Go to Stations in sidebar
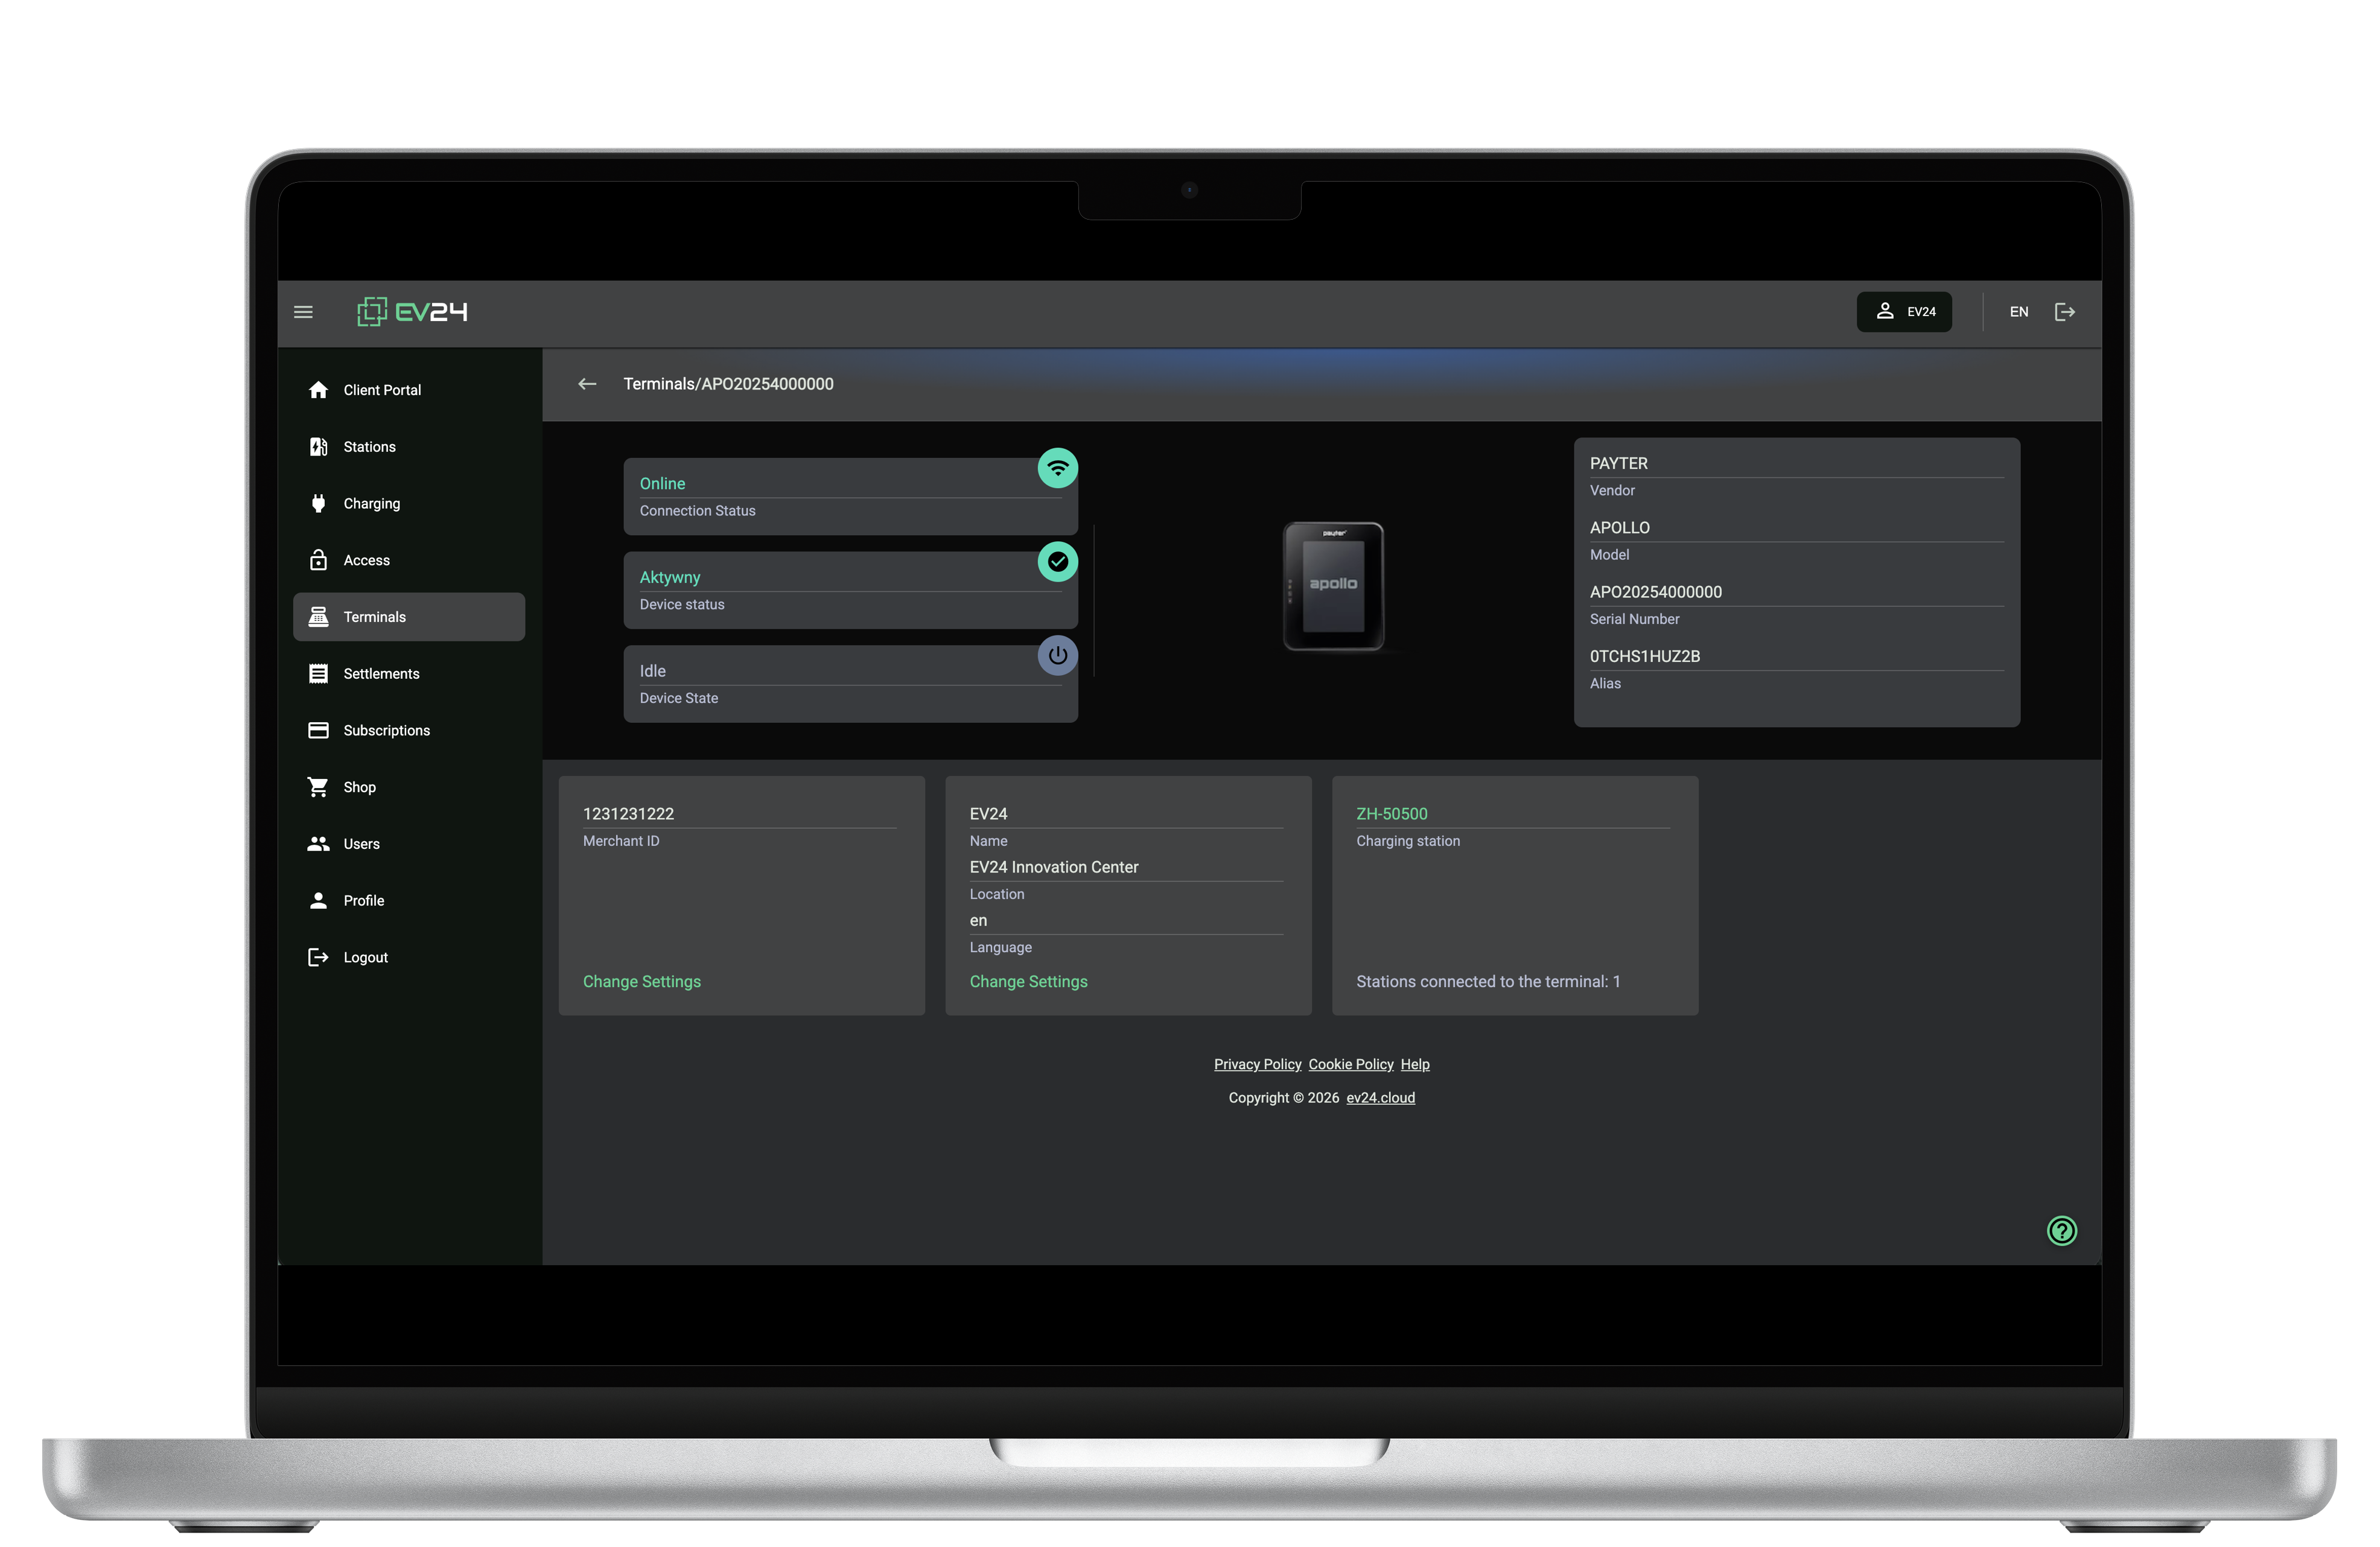The width and height of the screenshot is (2380, 1547). click(369, 447)
